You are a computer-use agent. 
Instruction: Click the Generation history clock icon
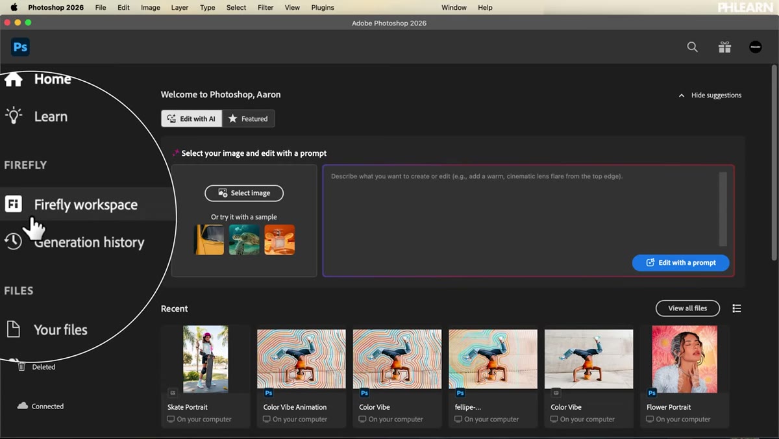click(13, 242)
